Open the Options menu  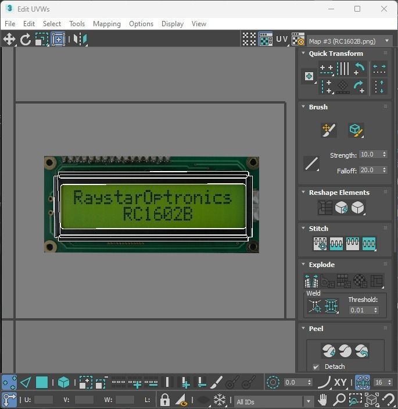pyautogui.click(x=141, y=24)
